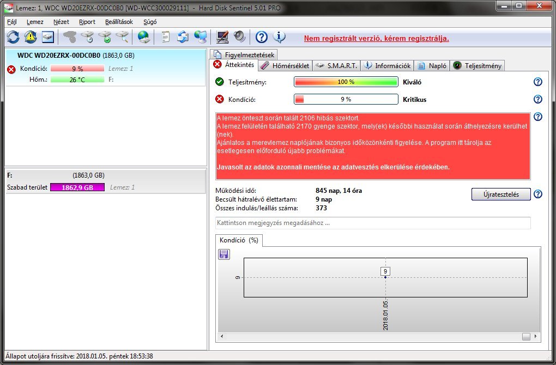The height and width of the screenshot is (365, 556).
Task: Click the globe and monitor network icon
Action: 201,37
